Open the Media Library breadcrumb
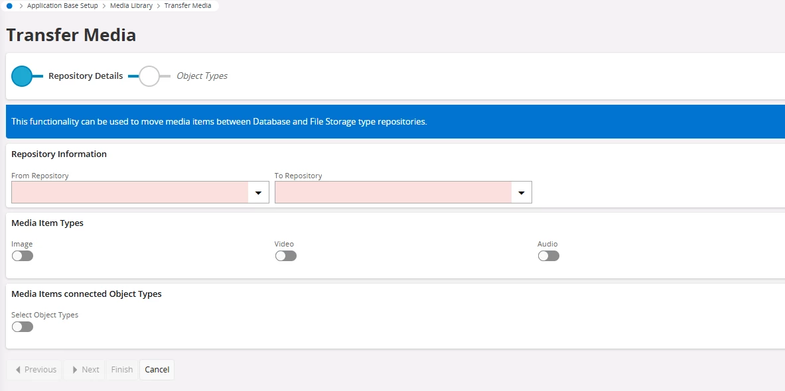The width and height of the screenshot is (785, 391). click(131, 6)
